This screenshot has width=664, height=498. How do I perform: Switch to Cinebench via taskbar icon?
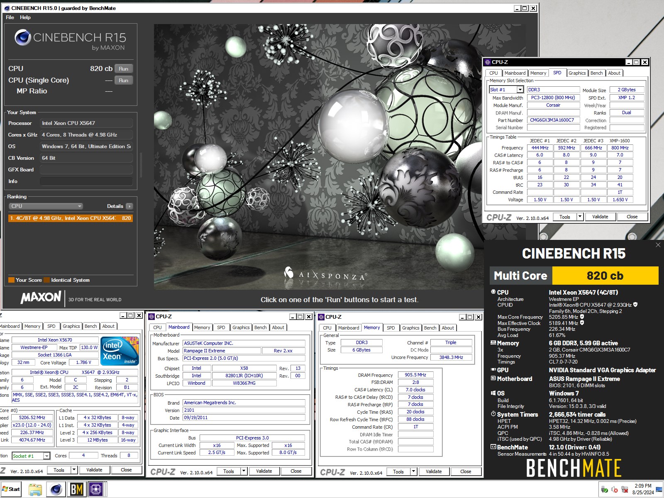pyautogui.click(x=56, y=490)
